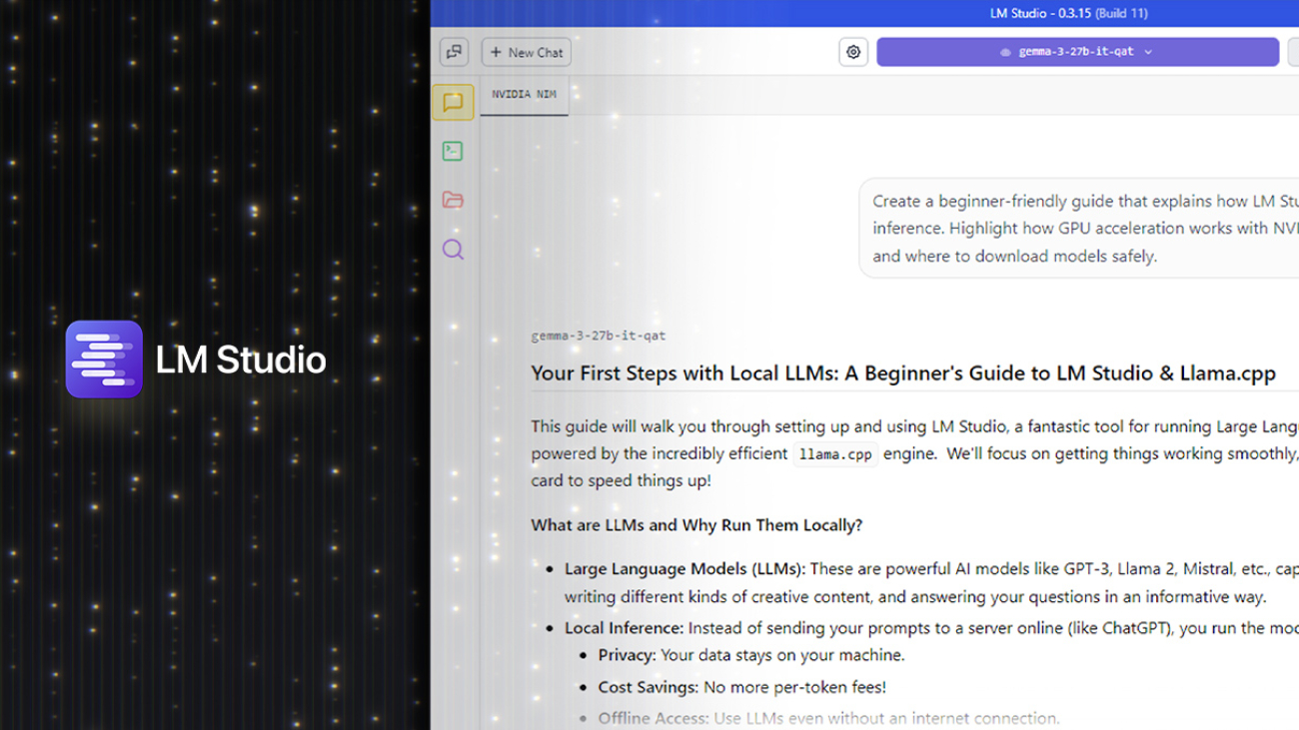Open the Chat view in sidebar
The image size is (1299, 730).
click(x=453, y=102)
